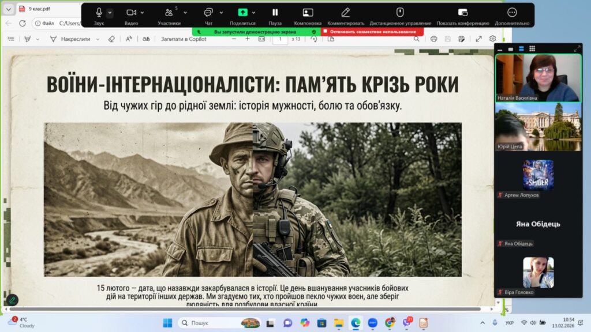
Task: Open the Дополнительно three-dots menu
Action: click(512, 13)
